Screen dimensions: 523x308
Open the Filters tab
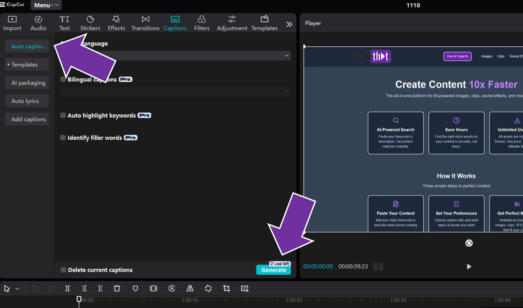202,23
